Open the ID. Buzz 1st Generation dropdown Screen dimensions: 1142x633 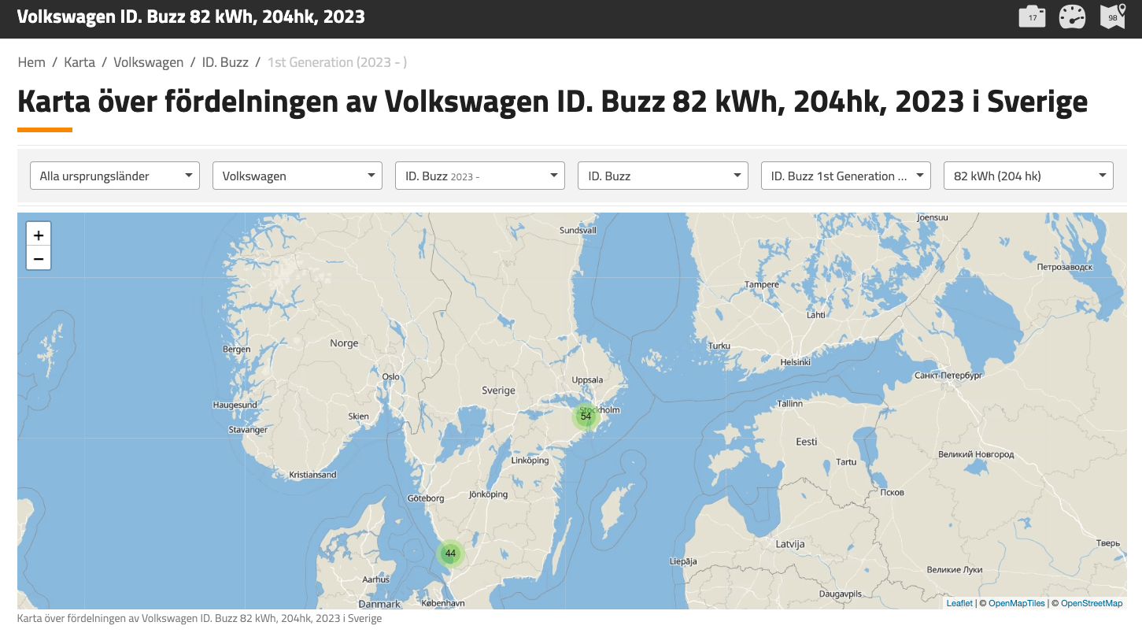(x=846, y=176)
